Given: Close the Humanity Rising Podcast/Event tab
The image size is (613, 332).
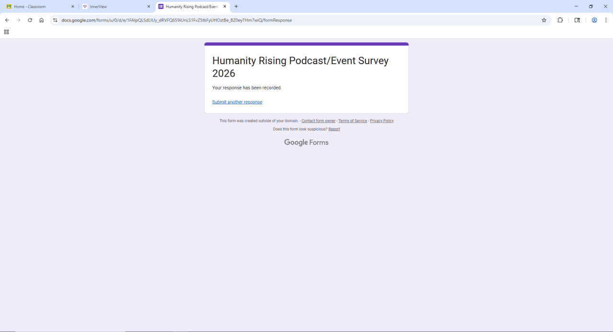Looking at the screenshot, I should [225, 7].
